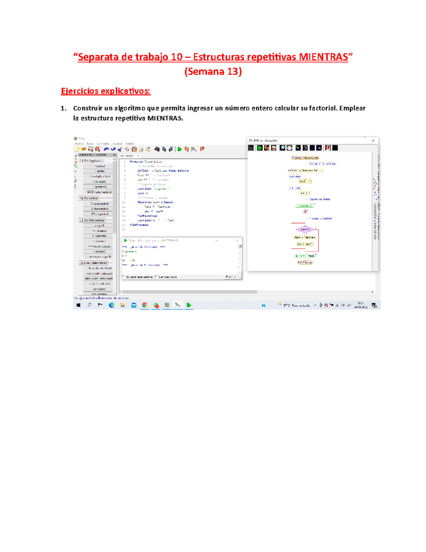Click the Open file folder icon
426x552 pixels.
pyautogui.click(x=83, y=149)
